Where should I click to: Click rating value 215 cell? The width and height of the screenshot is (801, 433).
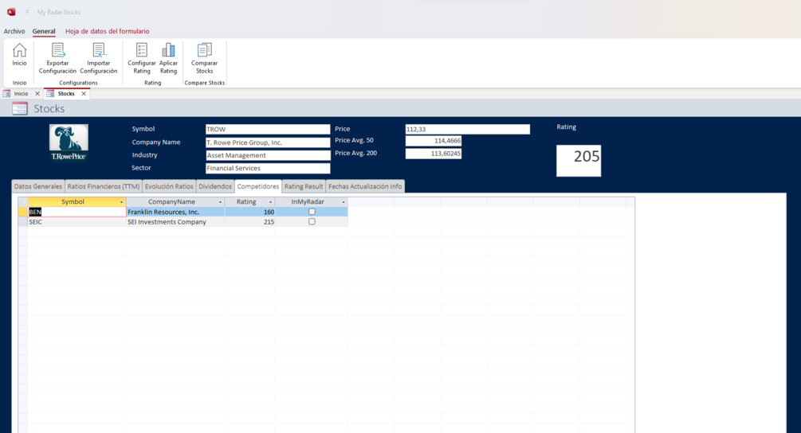249,222
